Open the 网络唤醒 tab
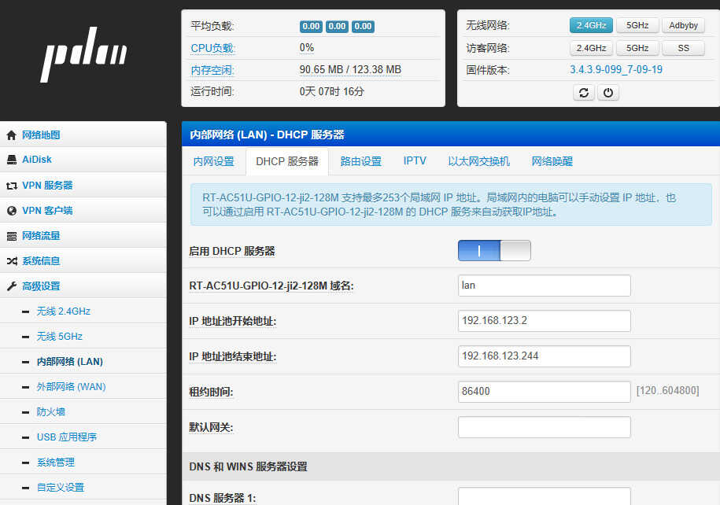The image size is (720, 505). pos(552,161)
